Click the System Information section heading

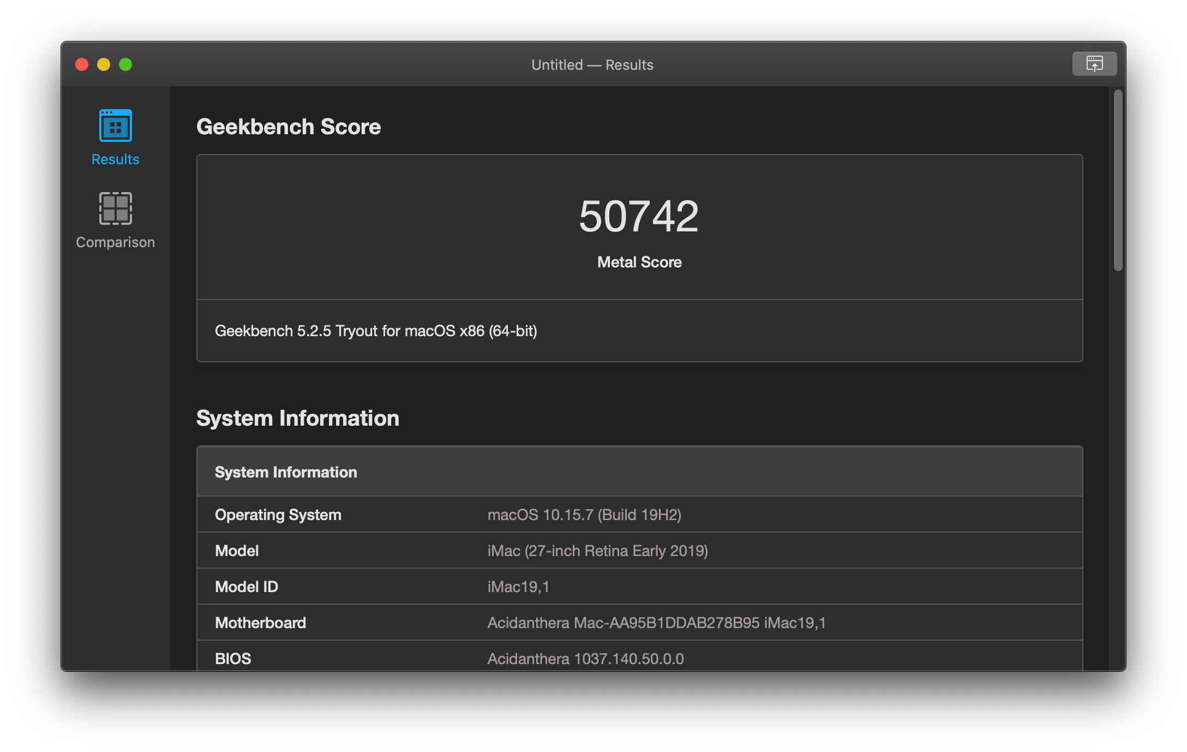coord(298,418)
